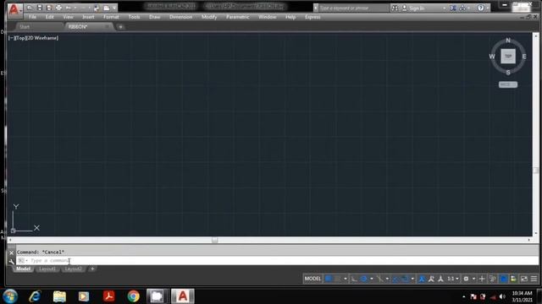Expand the Polar tracking angle dropdown
The height and width of the screenshot is (304, 542).
(x=372, y=279)
